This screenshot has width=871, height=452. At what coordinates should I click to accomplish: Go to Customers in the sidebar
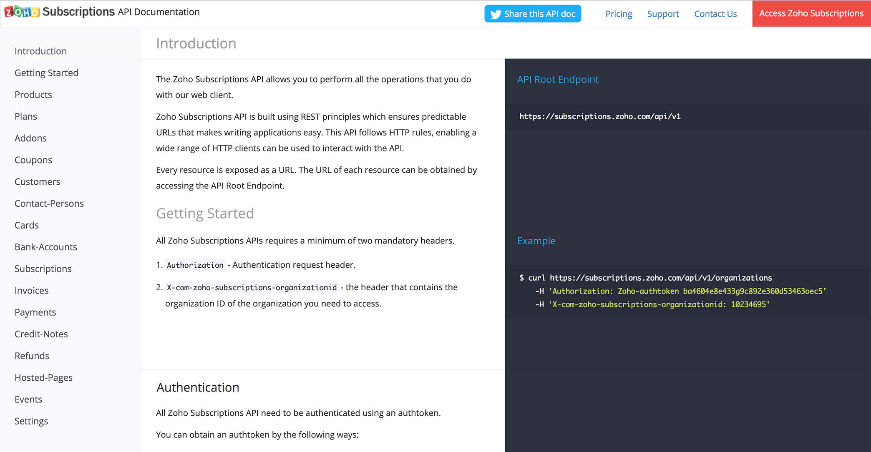click(x=37, y=181)
